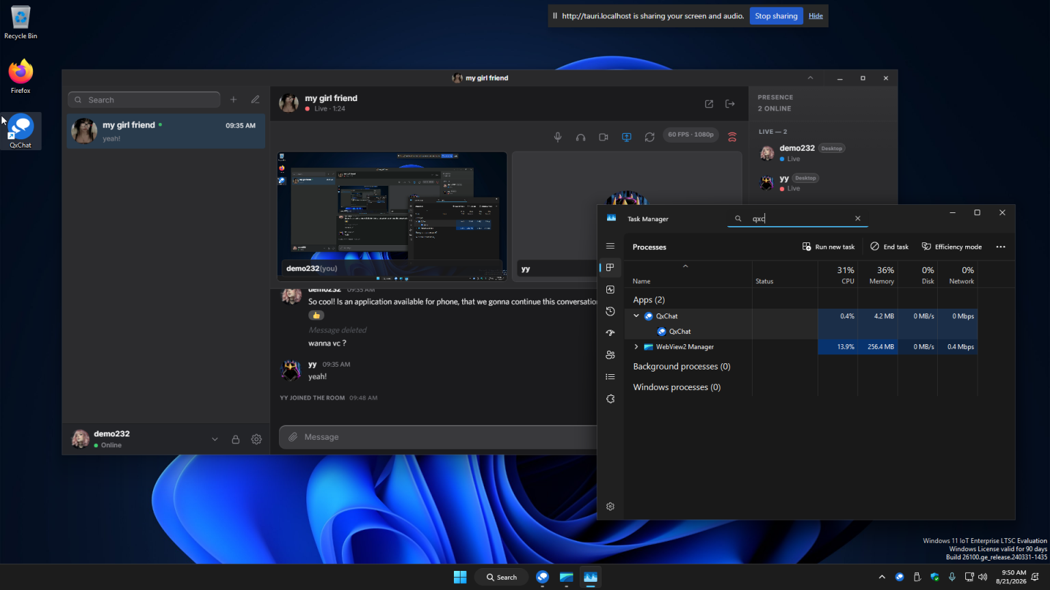
Task: Open the Services page in Task Manager sidebar
Action: (610, 399)
